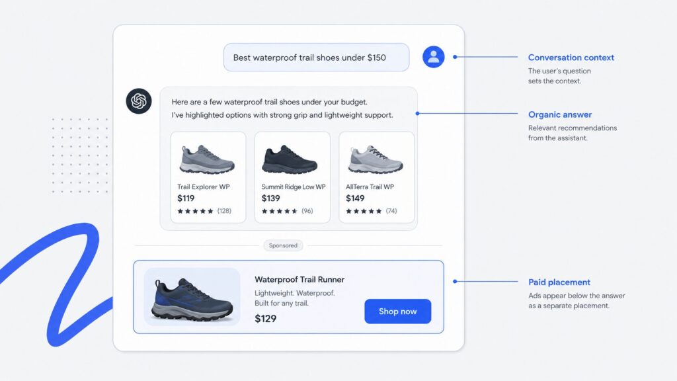Open the Organic answer heading
This screenshot has width=677, height=381.
click(560, 114)
